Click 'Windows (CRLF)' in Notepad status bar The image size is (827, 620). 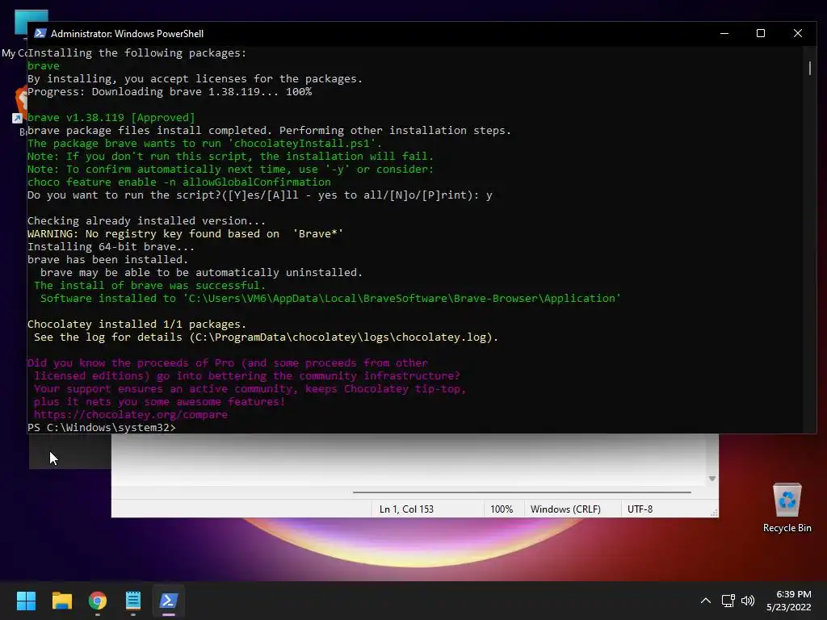[x=565, y=509]
